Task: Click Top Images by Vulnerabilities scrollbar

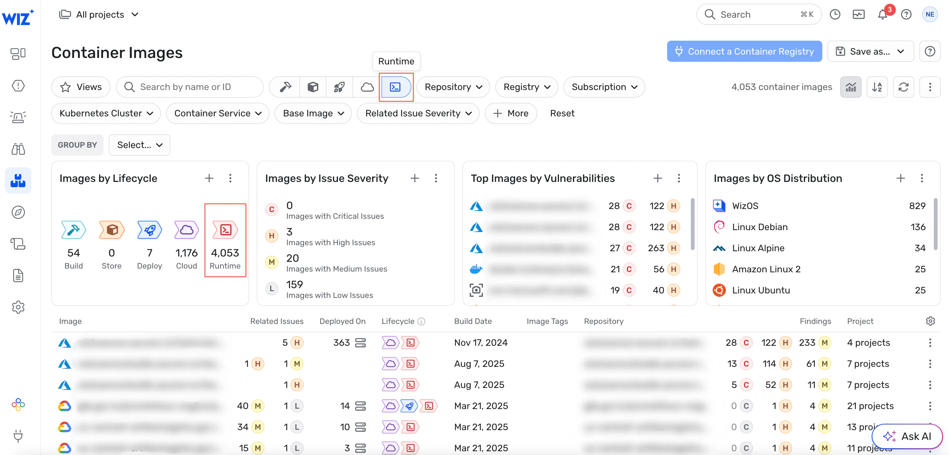Action: tap(692, 224)
